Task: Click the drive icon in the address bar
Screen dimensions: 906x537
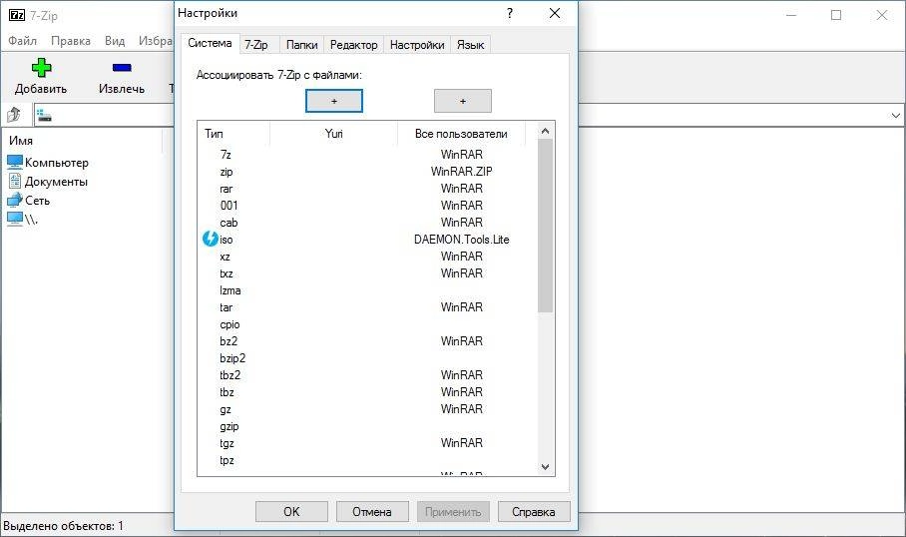Action: [x=44, y=115]
